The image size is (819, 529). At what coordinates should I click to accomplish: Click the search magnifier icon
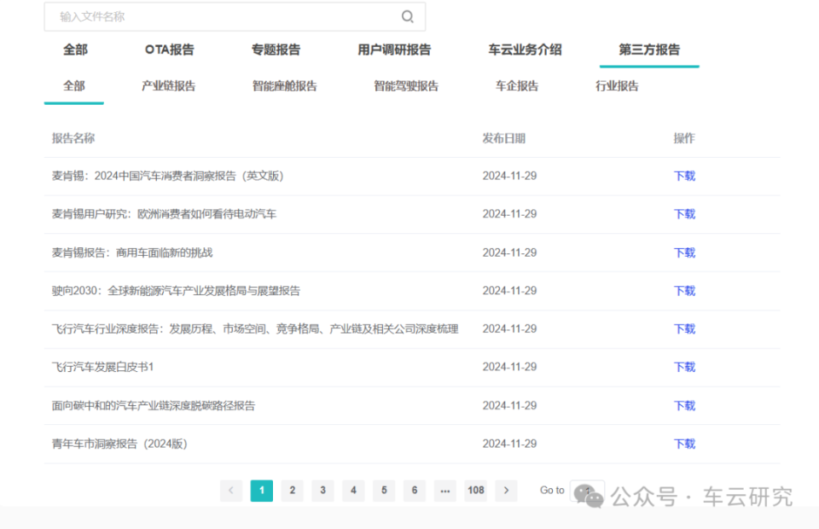pyautogui.click(x=408, y=17)
